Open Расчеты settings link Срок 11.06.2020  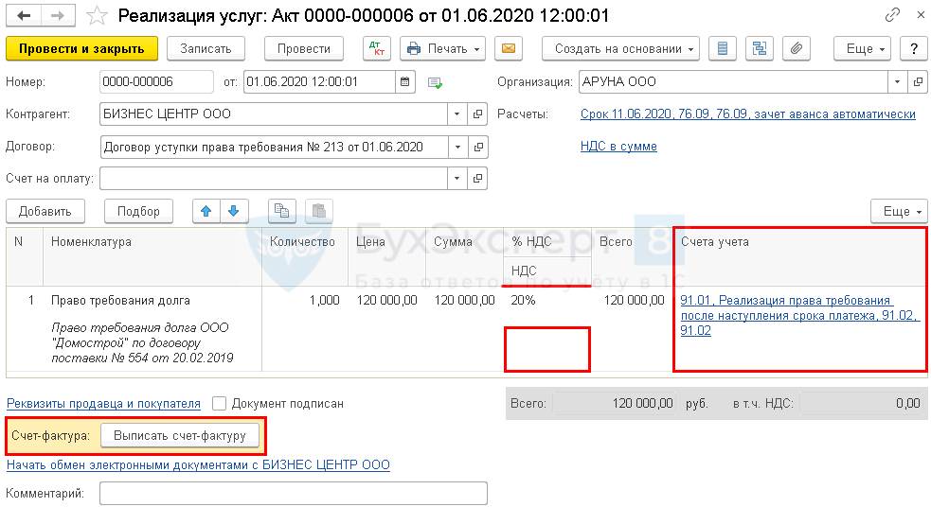tap(747, 114)
